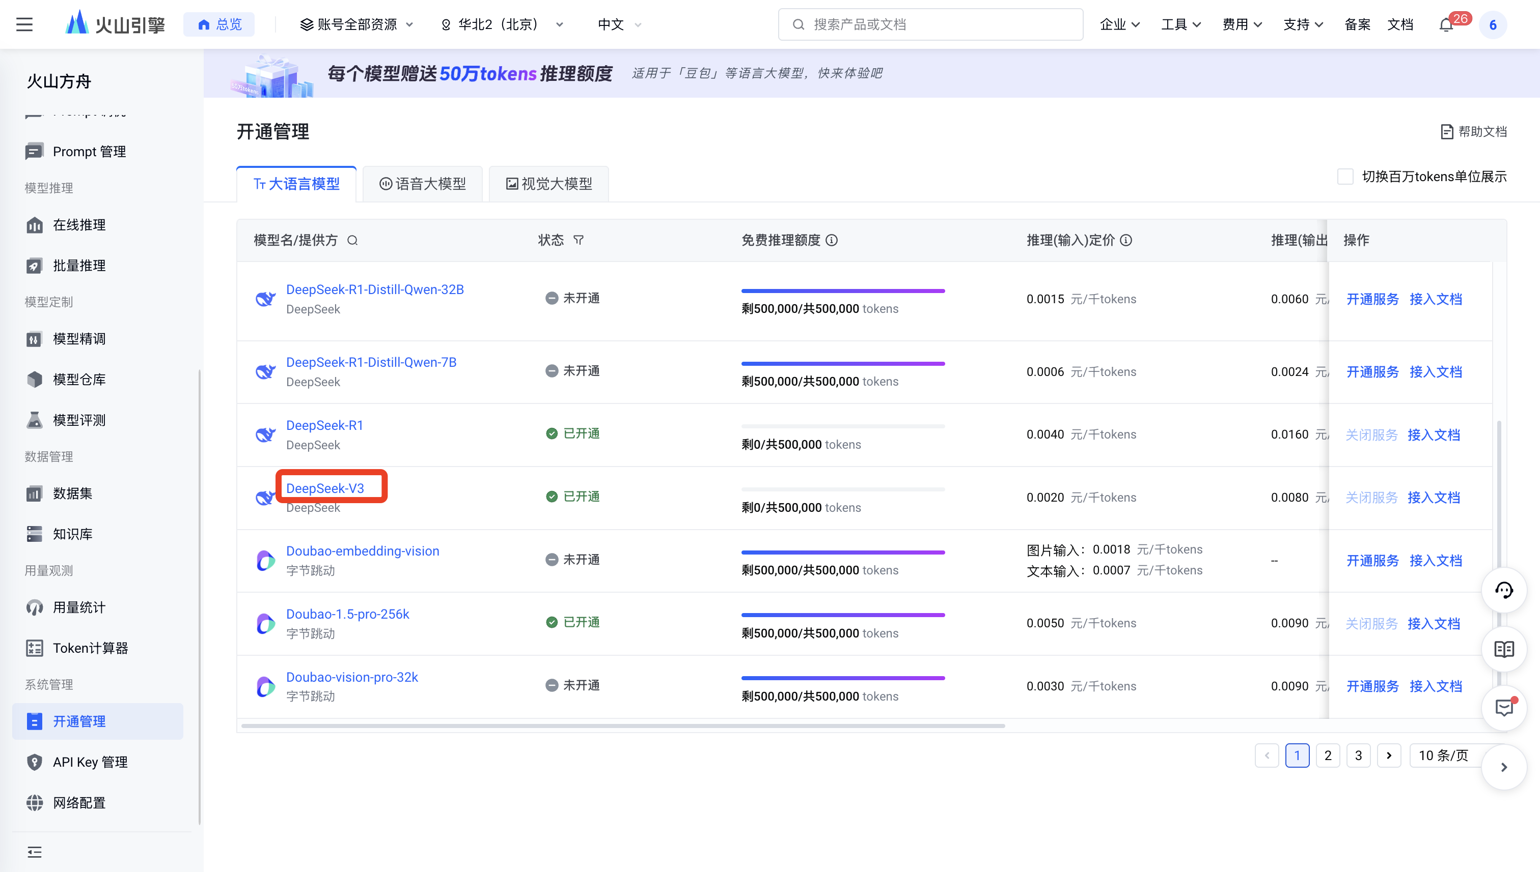The image size is (1540, 872).
Task: Focus the 搜索产品或文档 search field
Action: tap(930, 24)
